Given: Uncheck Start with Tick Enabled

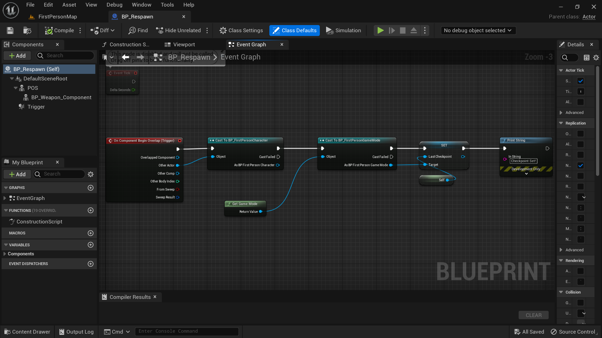Looking at the screenshot, I should click(x=581, y=81).
